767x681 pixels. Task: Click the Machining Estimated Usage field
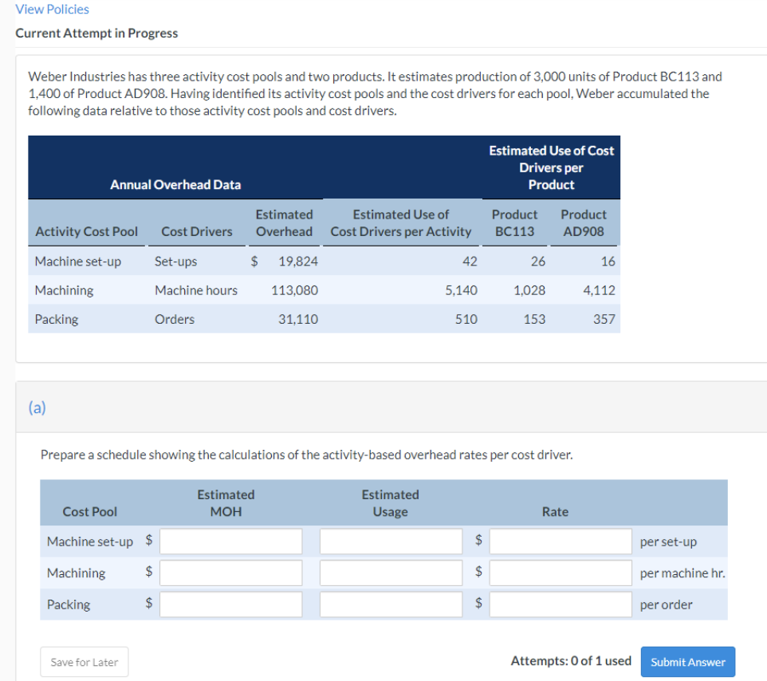click(390, 572)
